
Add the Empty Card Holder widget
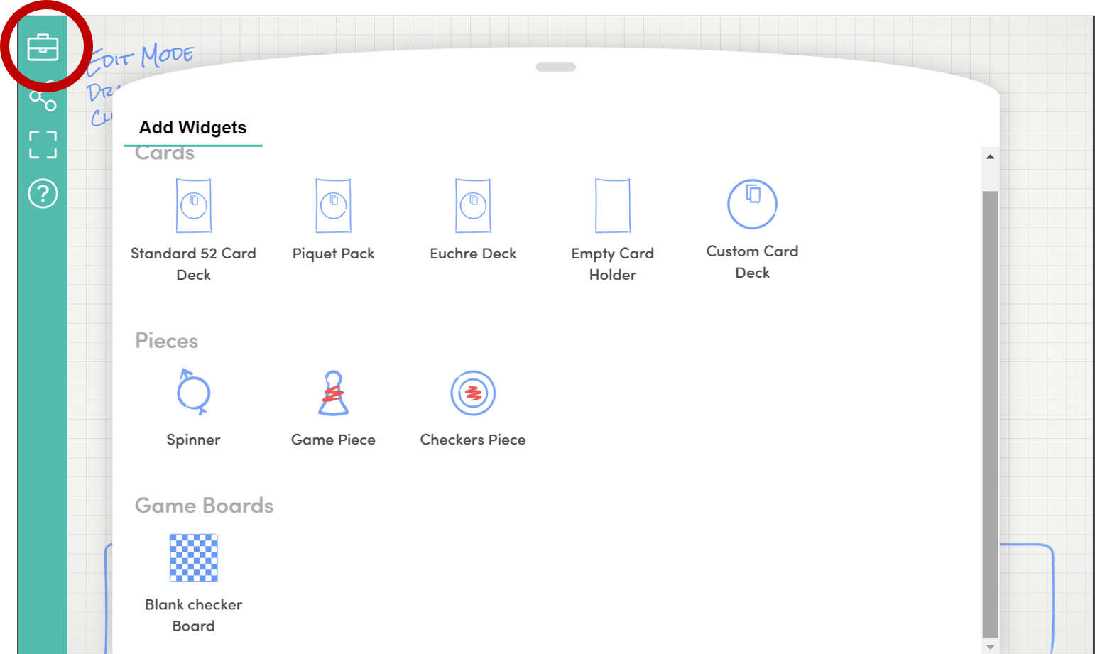tap(612, 231)
